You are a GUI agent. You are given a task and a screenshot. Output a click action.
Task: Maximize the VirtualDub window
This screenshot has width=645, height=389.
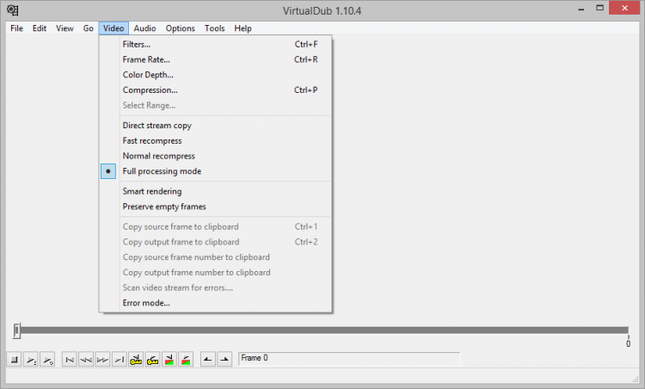(599, 9)
